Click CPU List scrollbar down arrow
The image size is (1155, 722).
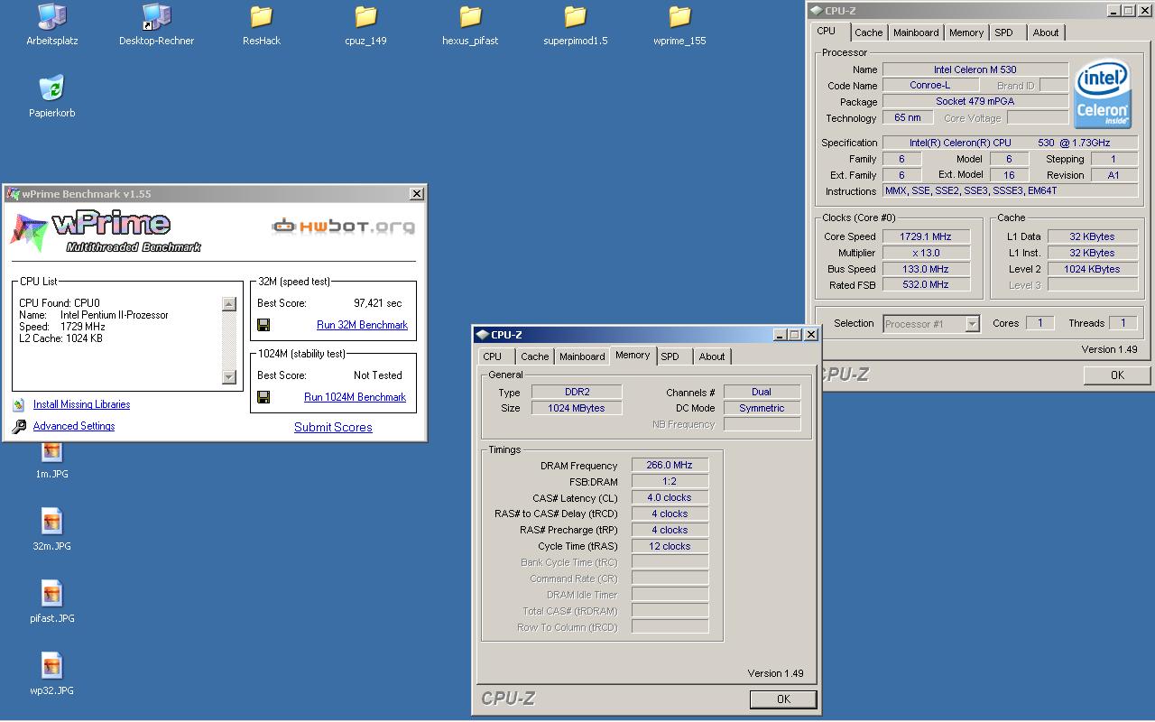228,377
